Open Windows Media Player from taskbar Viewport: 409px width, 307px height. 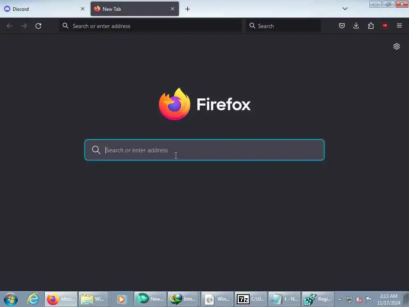121,299
